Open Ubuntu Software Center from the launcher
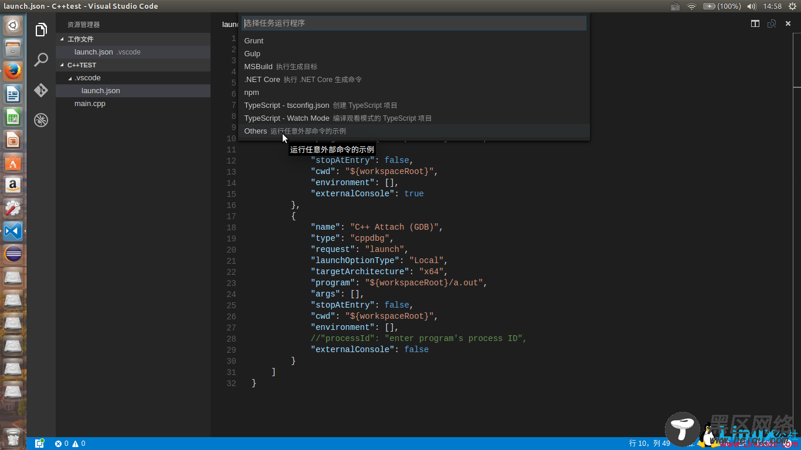 pos(13,162)
